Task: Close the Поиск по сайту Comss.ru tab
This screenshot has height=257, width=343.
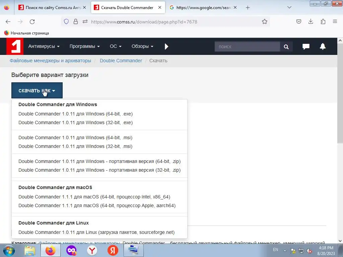Action: (84, 7)
